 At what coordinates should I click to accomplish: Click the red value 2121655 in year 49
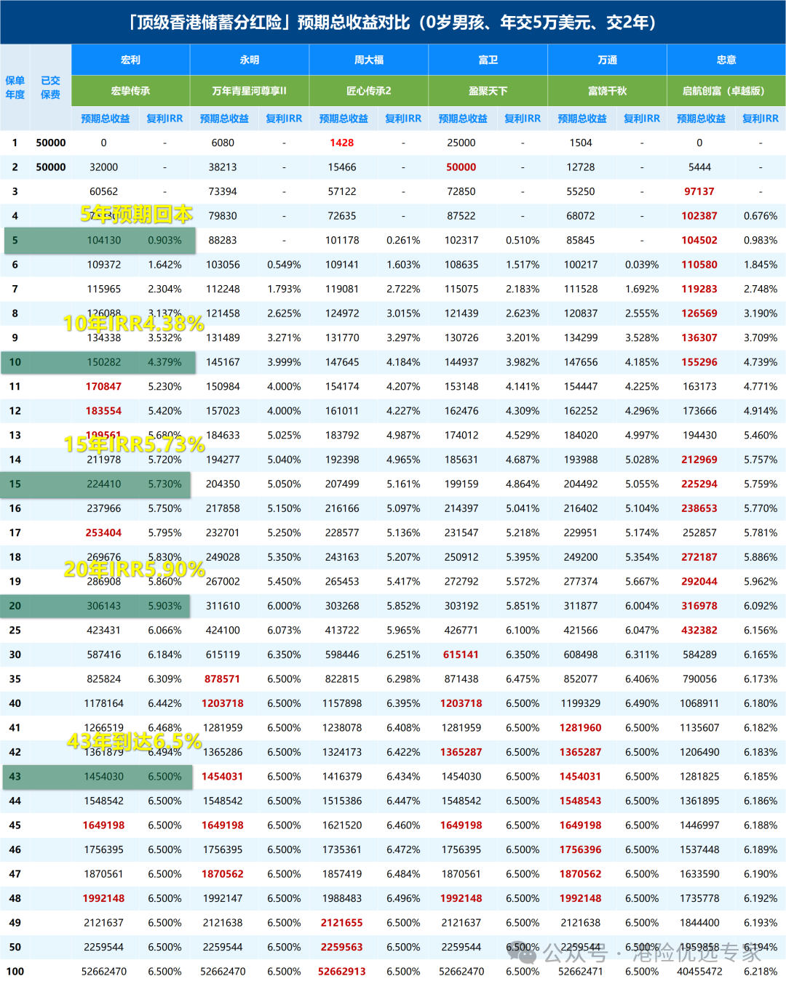click(x=342, y=923)
